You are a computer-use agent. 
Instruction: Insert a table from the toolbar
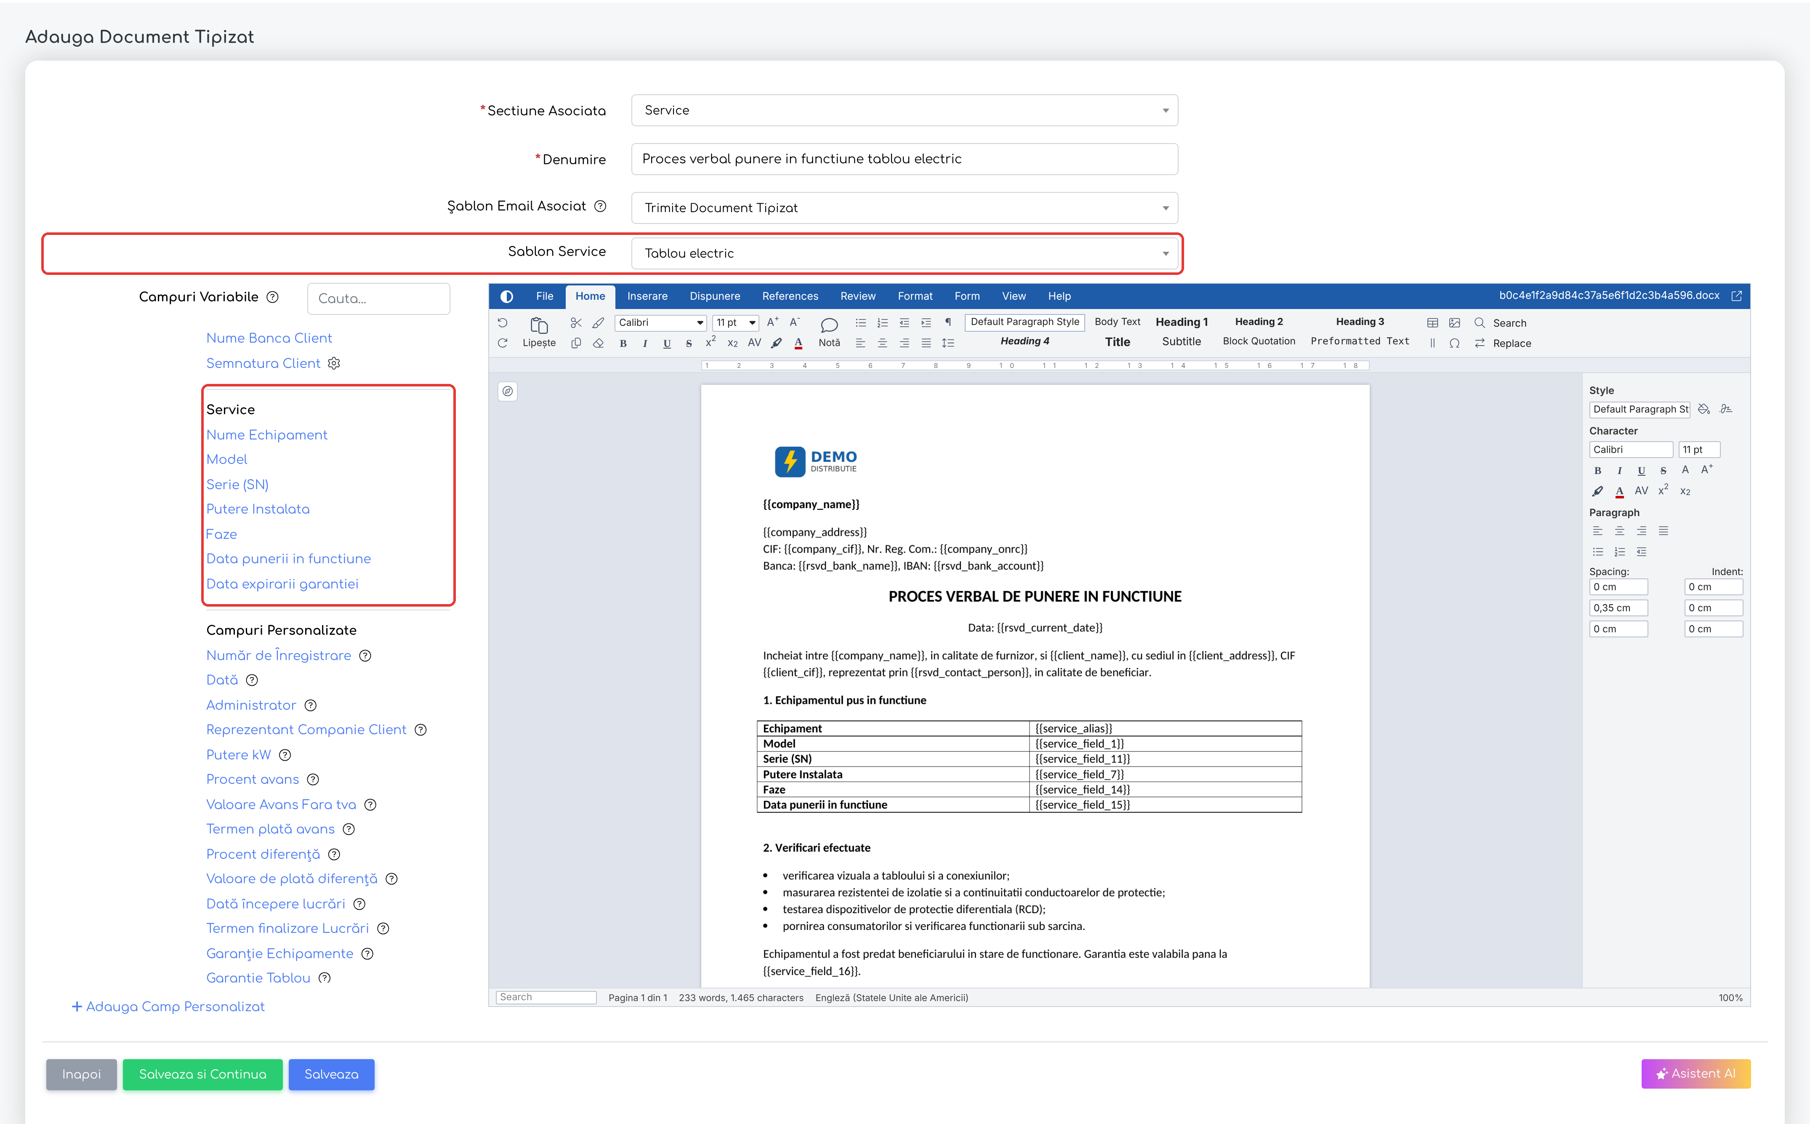[x=1432, y=322]
